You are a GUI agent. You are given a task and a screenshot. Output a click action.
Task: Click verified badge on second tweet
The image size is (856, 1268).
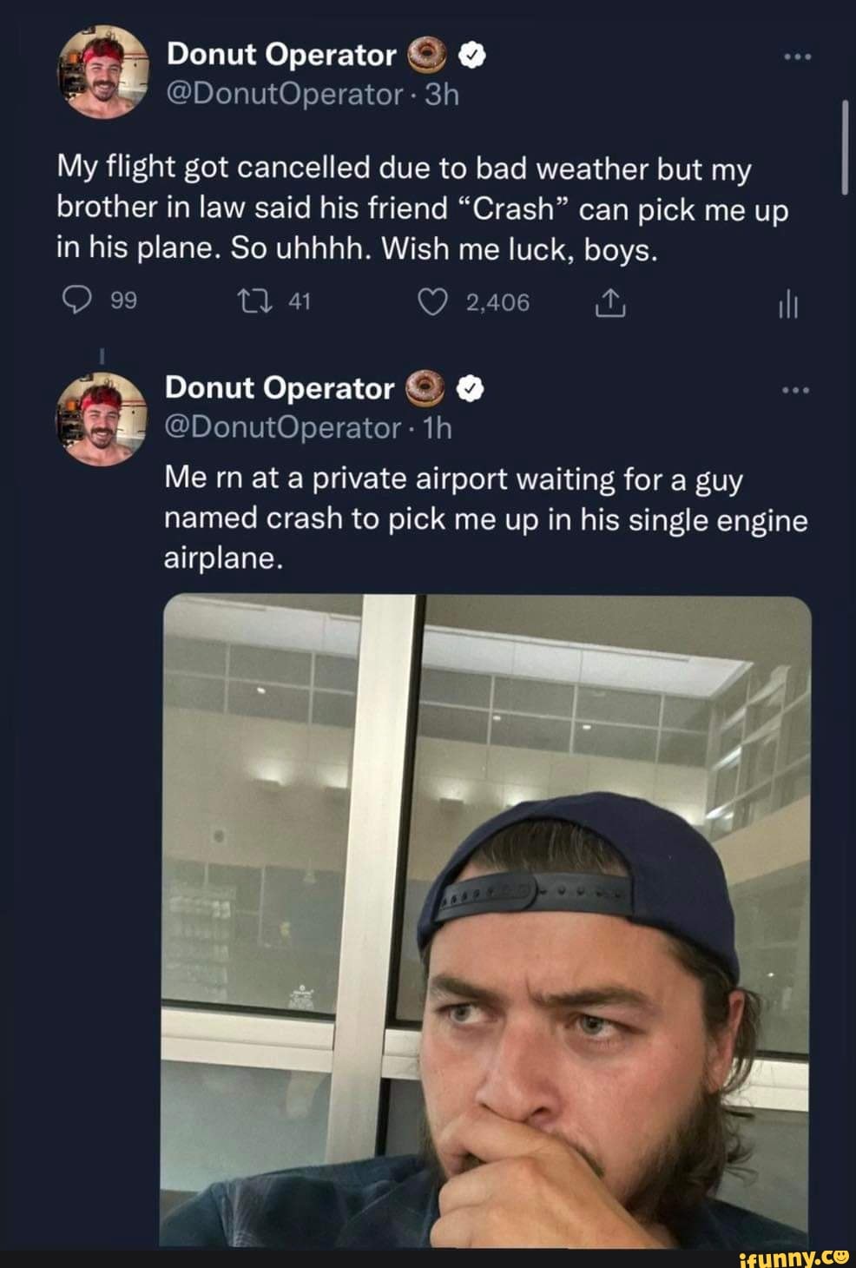click(x=468, y=389)
